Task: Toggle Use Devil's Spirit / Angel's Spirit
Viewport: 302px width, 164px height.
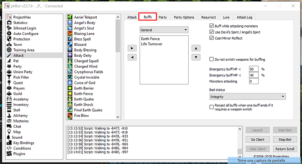Action: pos(211,32)
